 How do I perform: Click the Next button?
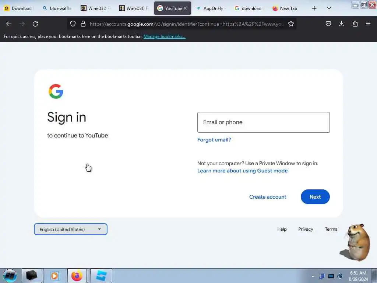coord(315,197)
